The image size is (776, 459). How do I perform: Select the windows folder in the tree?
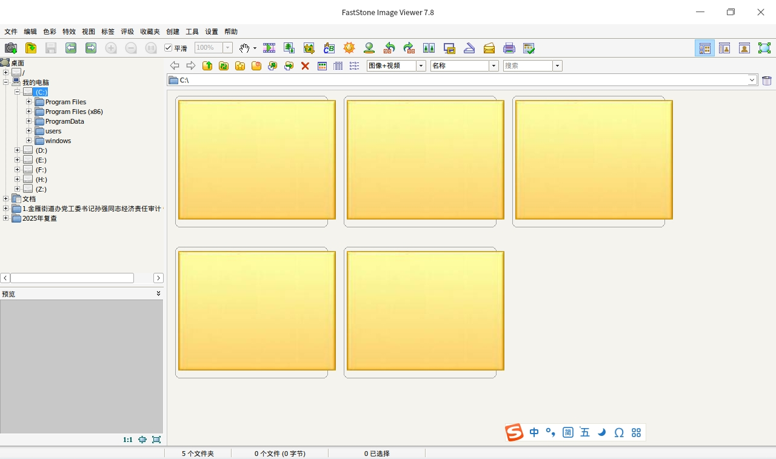58,141
